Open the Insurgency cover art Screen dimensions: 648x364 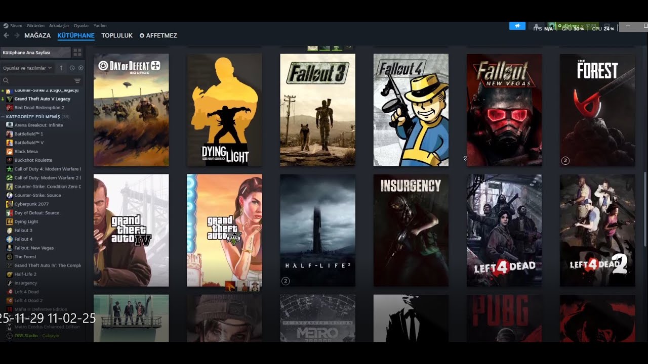point(411,231)
